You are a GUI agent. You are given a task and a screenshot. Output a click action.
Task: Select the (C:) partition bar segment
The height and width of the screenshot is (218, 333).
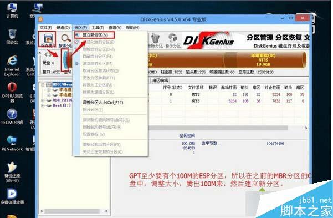186,60
